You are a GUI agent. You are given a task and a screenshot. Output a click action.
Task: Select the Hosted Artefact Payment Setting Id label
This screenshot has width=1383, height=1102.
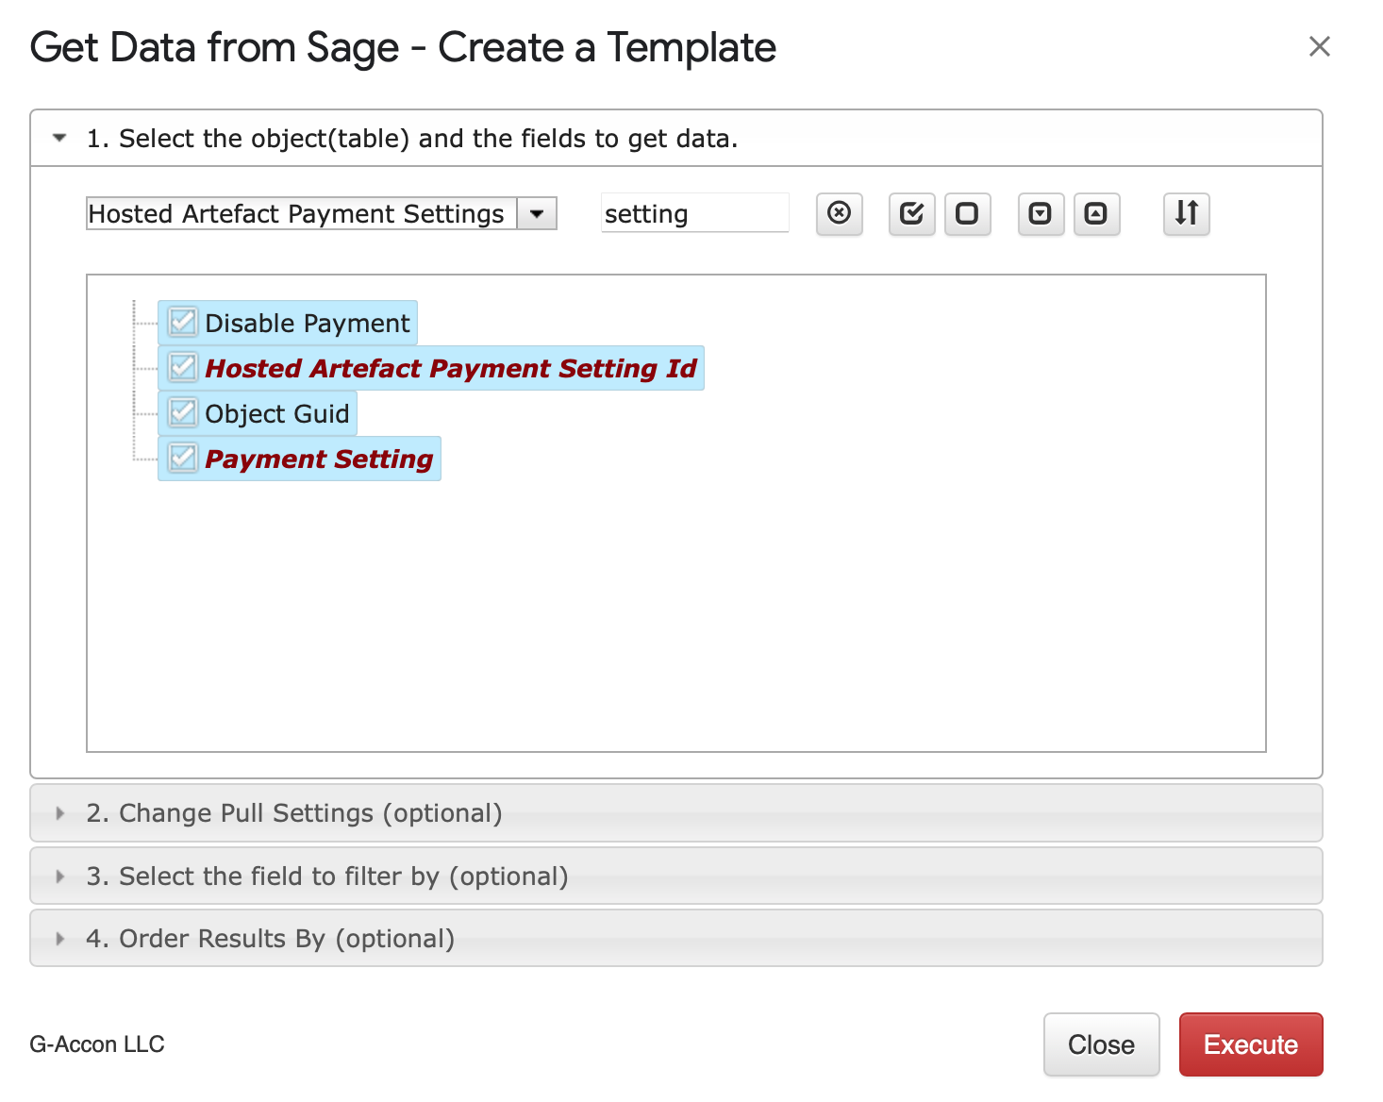tap(451, 369)
